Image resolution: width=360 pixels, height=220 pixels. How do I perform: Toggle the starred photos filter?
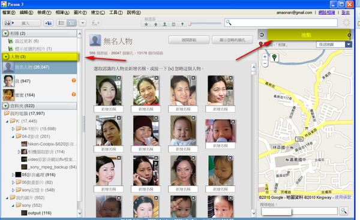(x=146, y=24)
